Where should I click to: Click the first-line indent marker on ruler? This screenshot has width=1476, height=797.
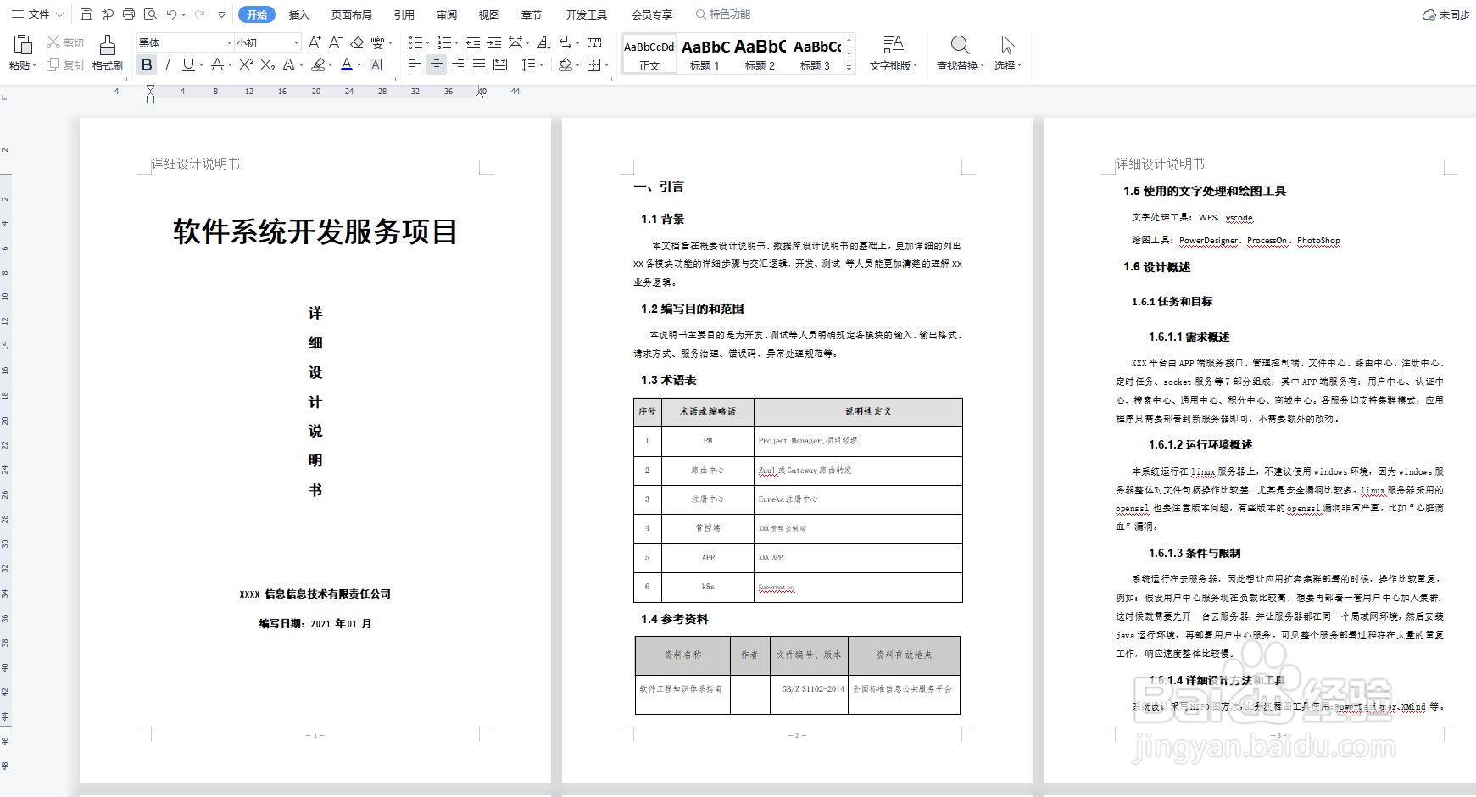click(x=150, y=88)
